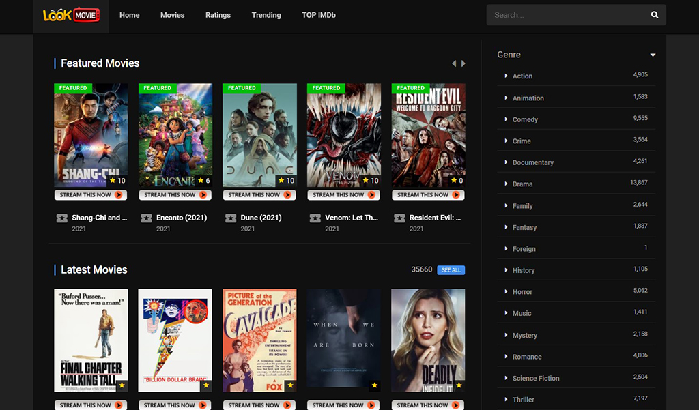Expand the Family genre arrow
Viewport: 699px width, 410px height.
click(506, 205)
